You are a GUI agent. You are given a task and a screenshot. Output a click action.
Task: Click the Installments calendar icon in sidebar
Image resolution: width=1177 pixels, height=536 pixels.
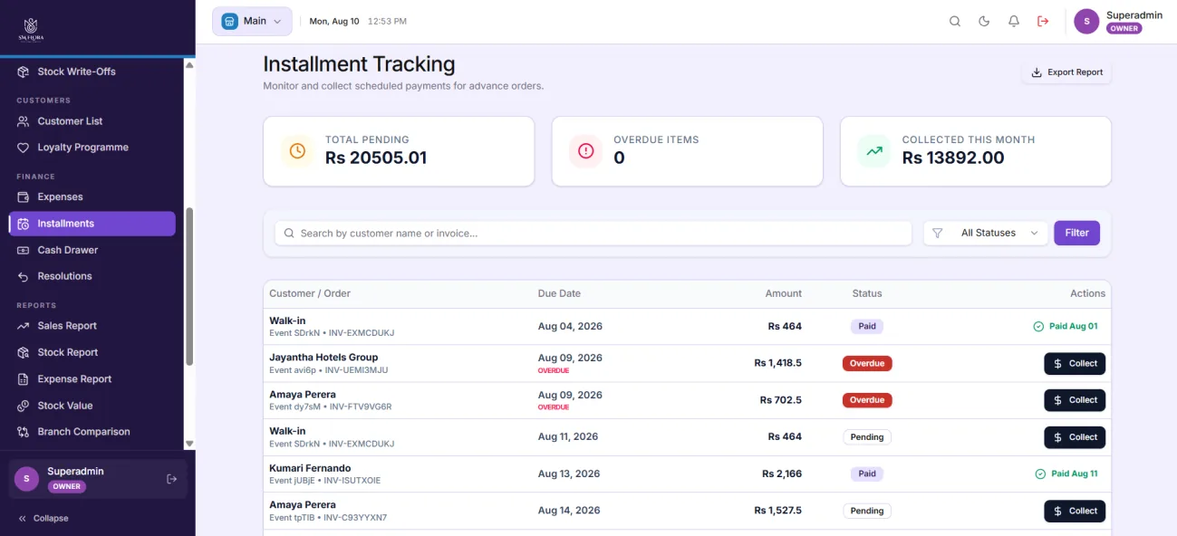(x=24, y=224)
